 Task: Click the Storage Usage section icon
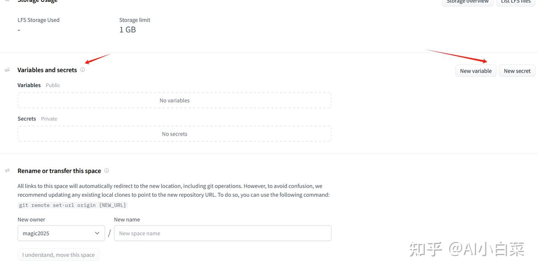(x=7, y=1)
